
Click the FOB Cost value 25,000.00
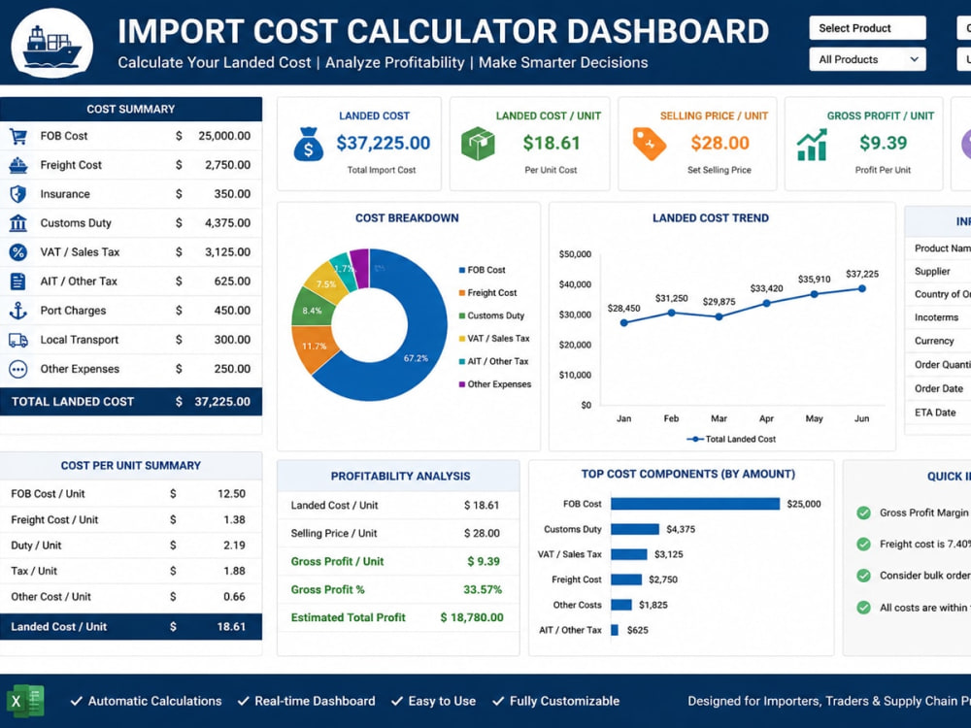coord(224,136)
